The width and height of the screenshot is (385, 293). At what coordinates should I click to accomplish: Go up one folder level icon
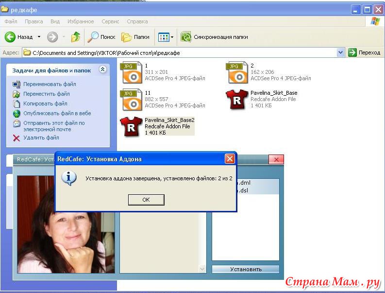pyautogui.click(x=75, y=37)
